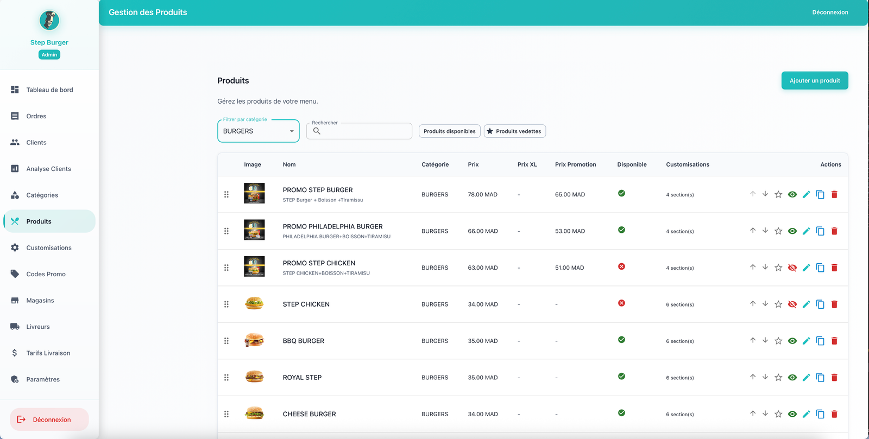The width and height of the screenshot is (869, 439).
Task: Move PROMO STEP CHICKEN up one position
Action: (753, 267)
